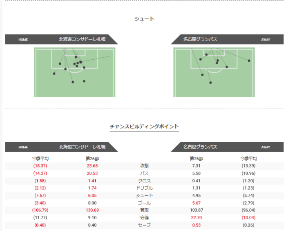Select 北海道コンサドーレ札幌 header above the shot map

point(82,40)
